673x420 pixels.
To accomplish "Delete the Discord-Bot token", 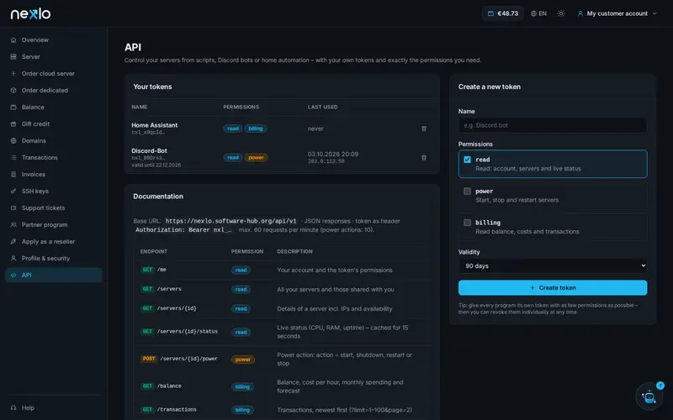I will [x=424, y=158].
